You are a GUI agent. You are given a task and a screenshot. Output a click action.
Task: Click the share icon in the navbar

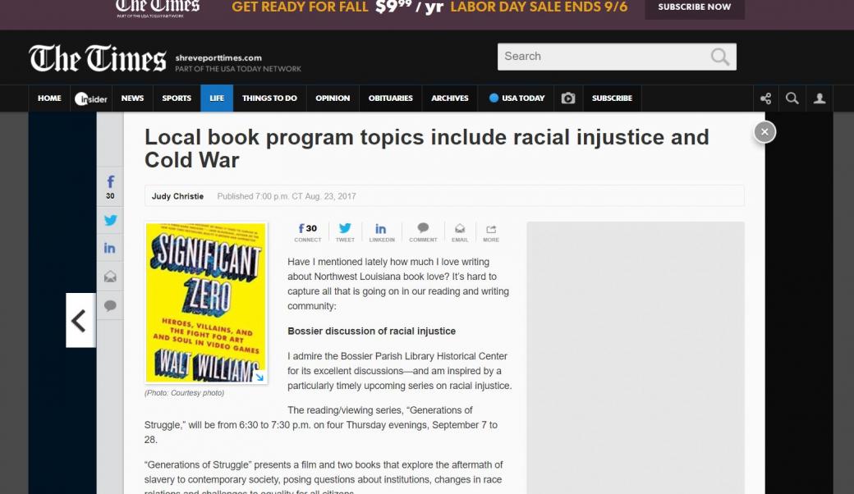765,98
